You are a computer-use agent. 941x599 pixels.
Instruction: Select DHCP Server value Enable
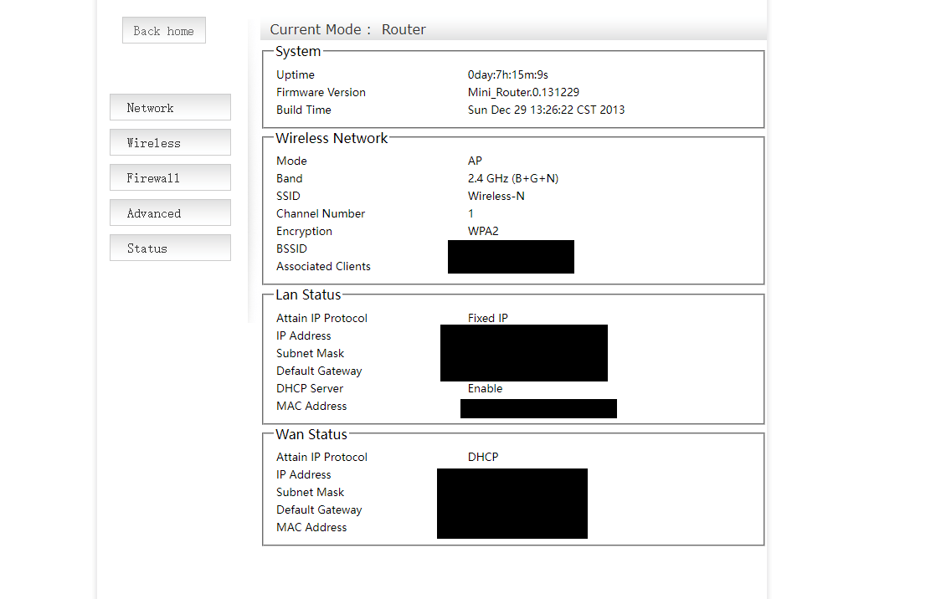click(485, 388)
